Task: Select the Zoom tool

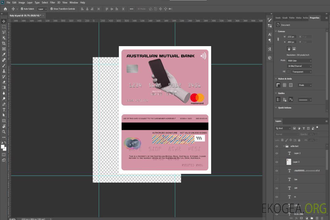Action: (4, 132)
